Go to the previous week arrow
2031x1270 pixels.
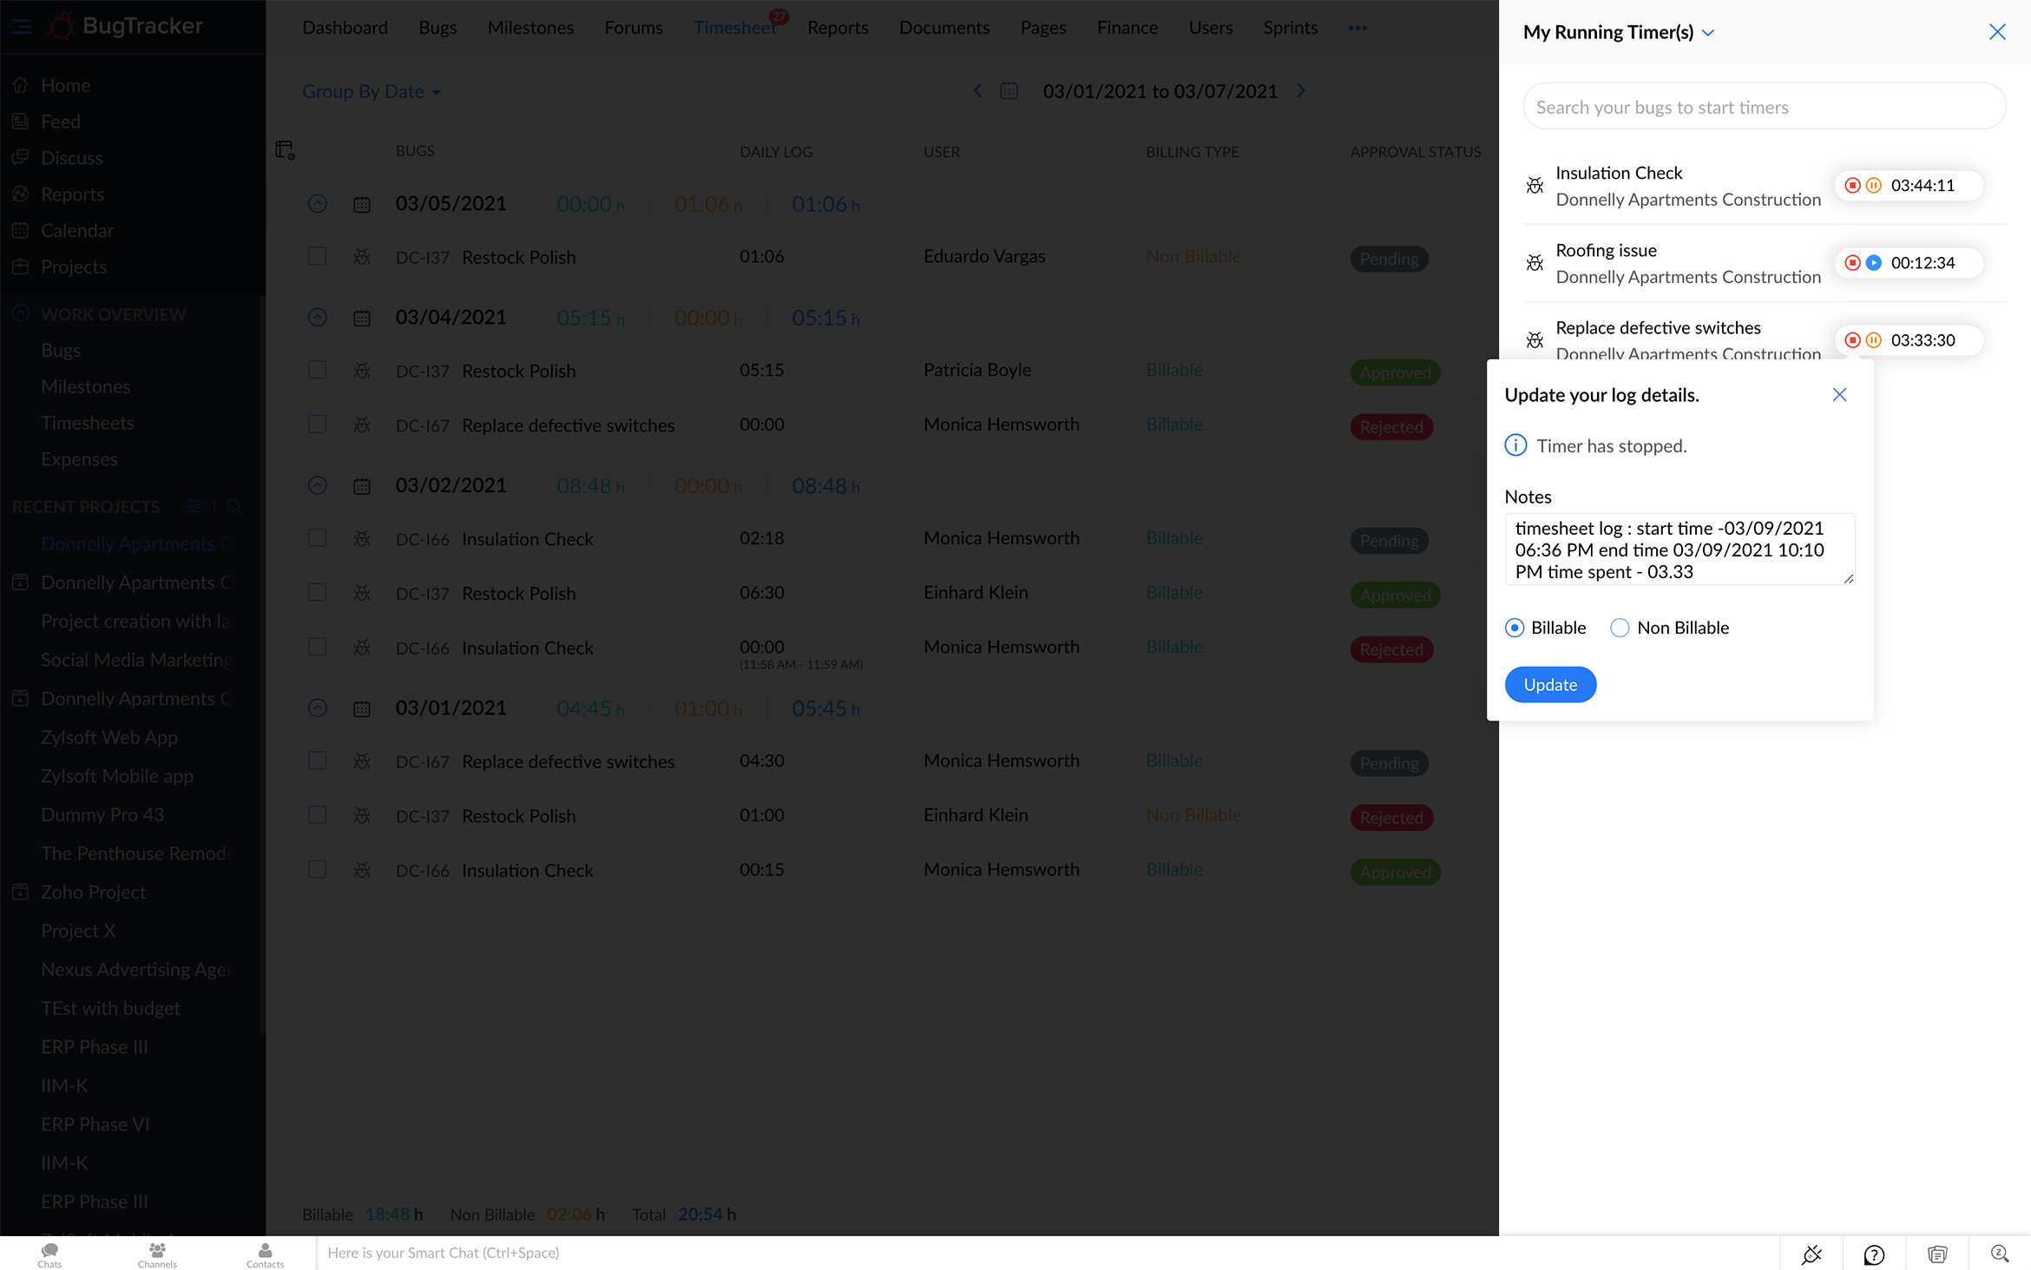pyautogui.click(x=977, y=90)
